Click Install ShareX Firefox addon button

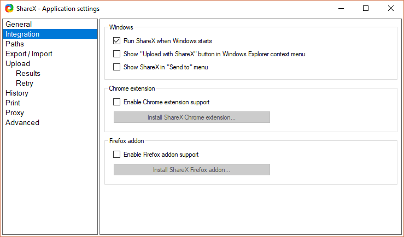click(192, 170)
